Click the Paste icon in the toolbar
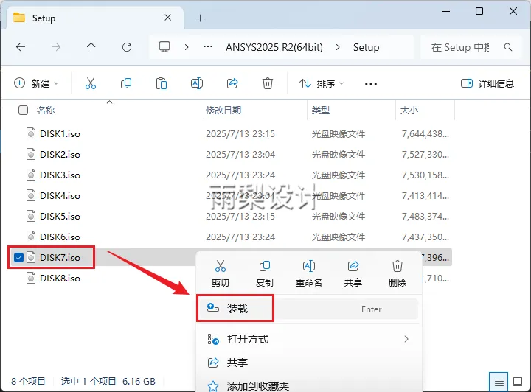 162,83
